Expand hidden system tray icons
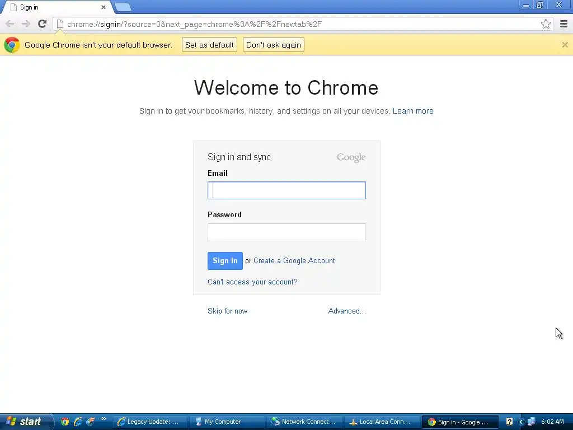Viewport: 573px width, 430px height. point(521,422)
